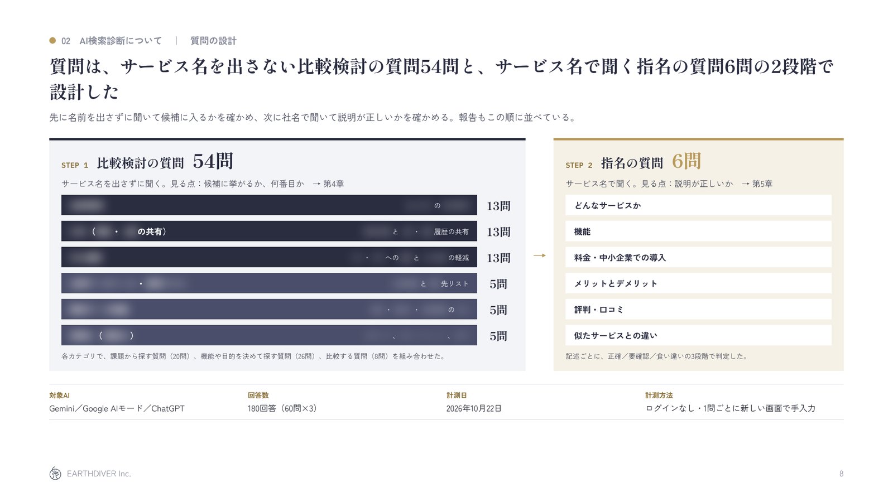This screenshot has width=893, height=502.
Task: Click the gold '6問' count
Action: point(686,161)
